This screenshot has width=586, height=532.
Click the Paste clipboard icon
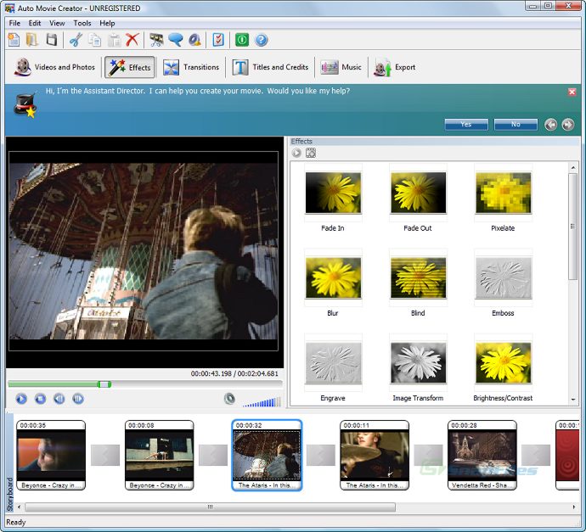point(114,40)
